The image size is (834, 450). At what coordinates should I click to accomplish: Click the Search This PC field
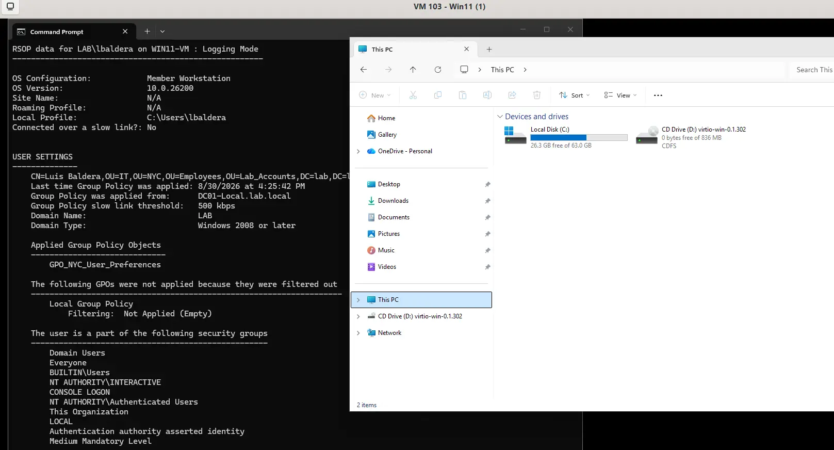coord(812,70)
